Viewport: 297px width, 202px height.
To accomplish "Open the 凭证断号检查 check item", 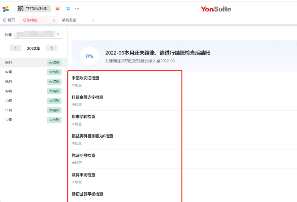I will [x=83, y=155].
